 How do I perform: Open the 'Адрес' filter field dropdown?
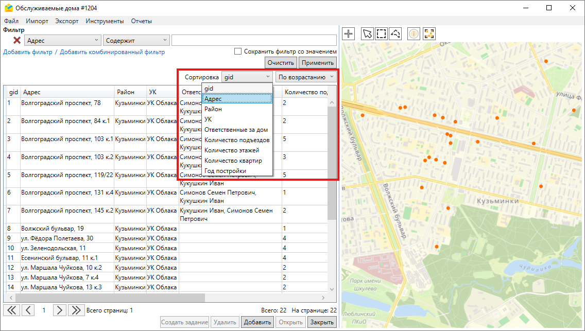click(63, 40)
